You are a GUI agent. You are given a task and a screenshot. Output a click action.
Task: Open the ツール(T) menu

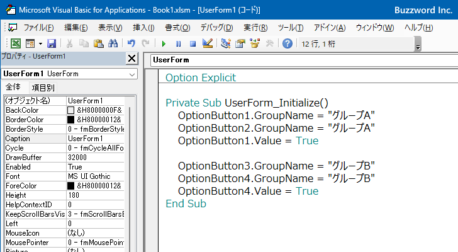pyautogui.click(x=291, y=28)
